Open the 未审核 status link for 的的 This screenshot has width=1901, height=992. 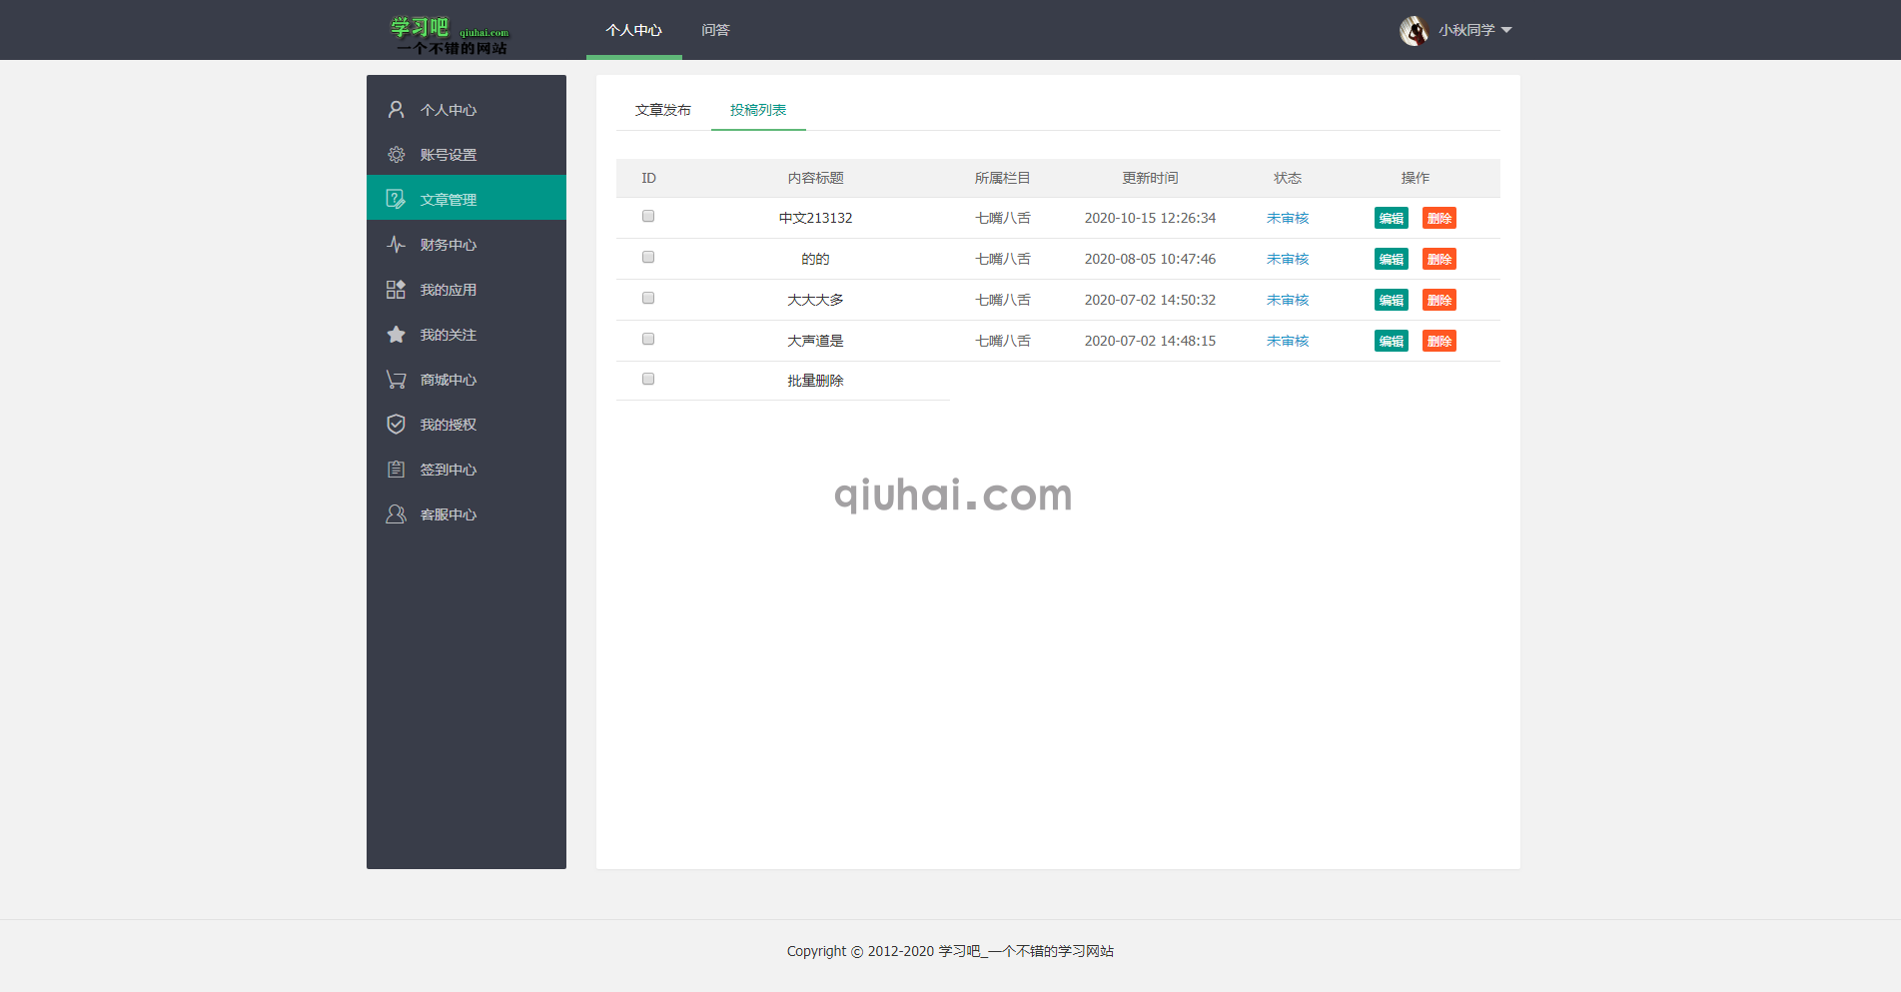click(1287, 258)
